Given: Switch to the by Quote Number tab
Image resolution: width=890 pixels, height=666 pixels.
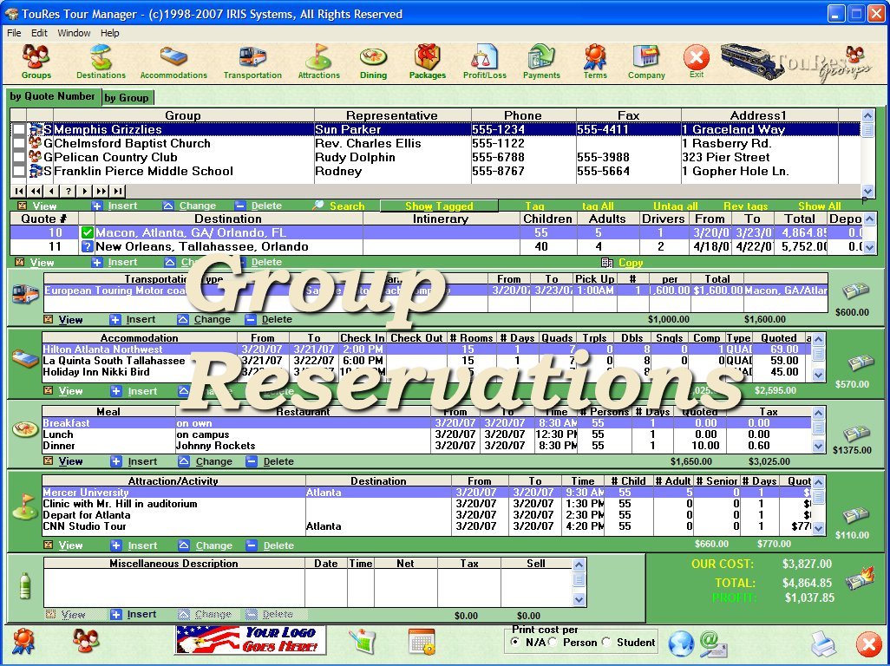Looking at the screenshot, I should [x=53, y=96].
